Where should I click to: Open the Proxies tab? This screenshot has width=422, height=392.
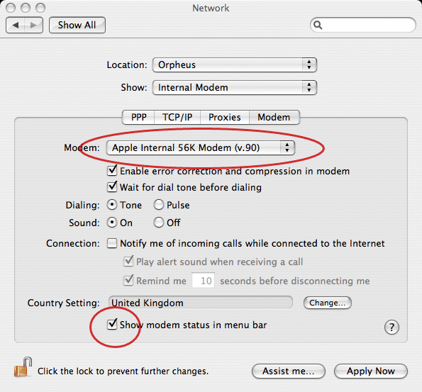tap(225, 117)
